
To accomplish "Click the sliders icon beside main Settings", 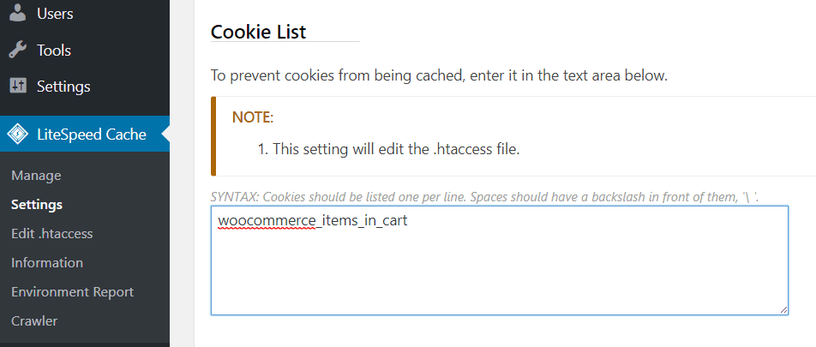I will coord(17,87).
